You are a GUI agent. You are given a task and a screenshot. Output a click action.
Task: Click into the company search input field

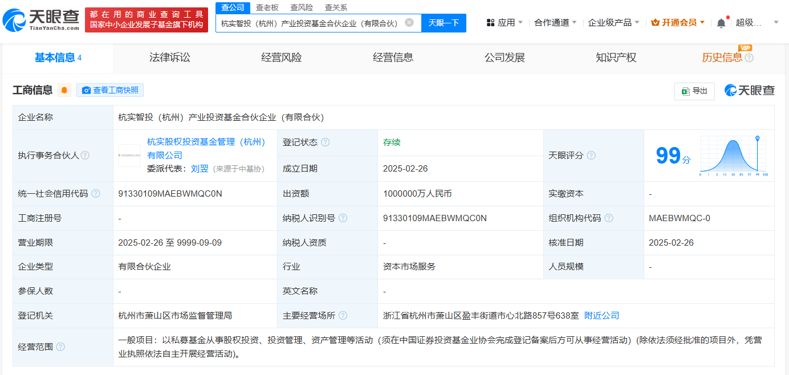[311, 23]
